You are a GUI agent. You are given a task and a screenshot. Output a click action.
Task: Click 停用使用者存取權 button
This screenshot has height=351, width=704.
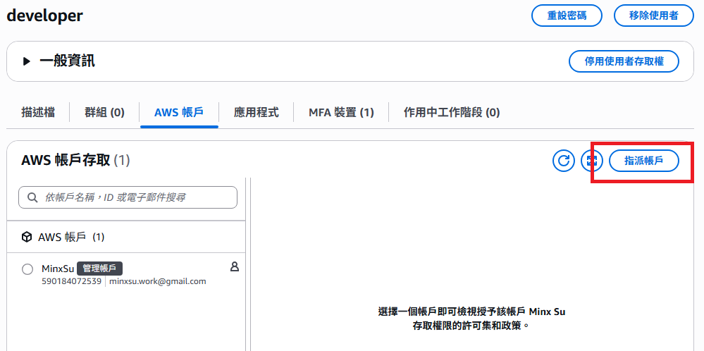click(x=624, y=61)
